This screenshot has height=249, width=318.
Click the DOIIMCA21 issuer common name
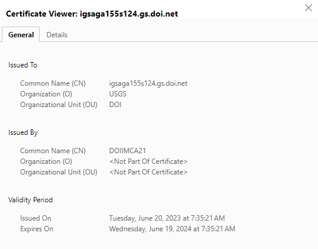click(x=127, y=151)
